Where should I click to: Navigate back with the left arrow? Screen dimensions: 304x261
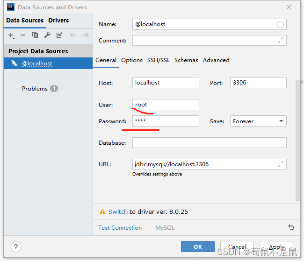(x=73, y=35)
